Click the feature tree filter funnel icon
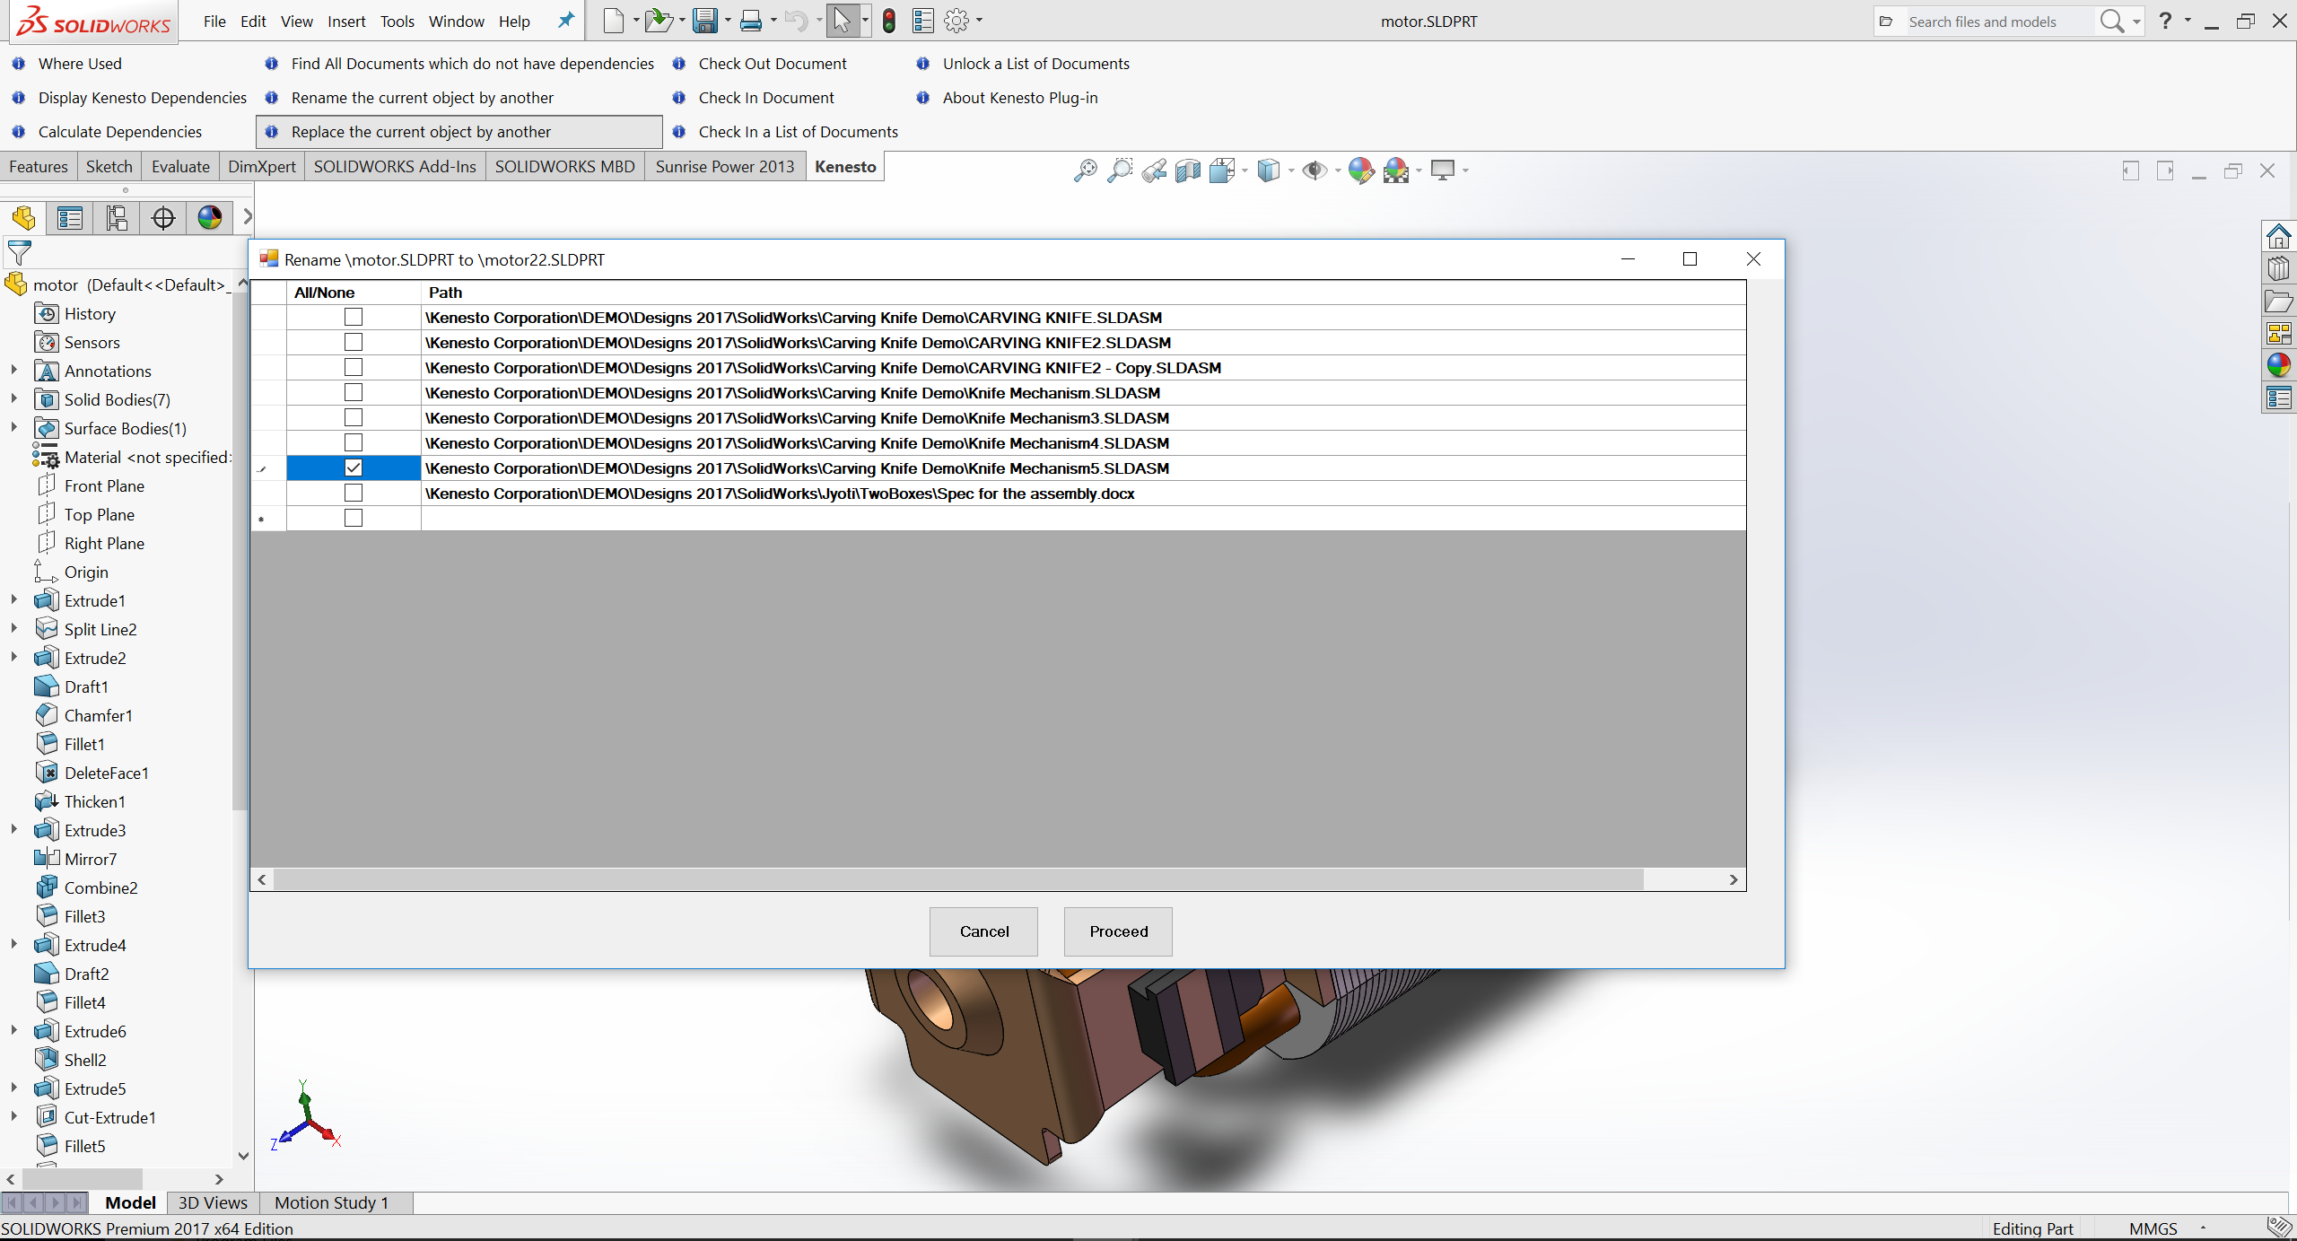Viewport: 2297px width, 1241px height. 19,253
